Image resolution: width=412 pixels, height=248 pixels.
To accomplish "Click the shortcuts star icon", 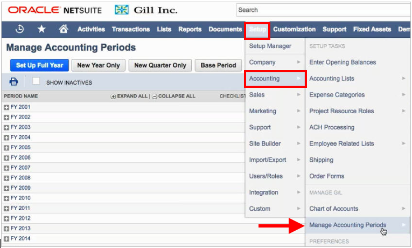I will click(x=41, y=29).
